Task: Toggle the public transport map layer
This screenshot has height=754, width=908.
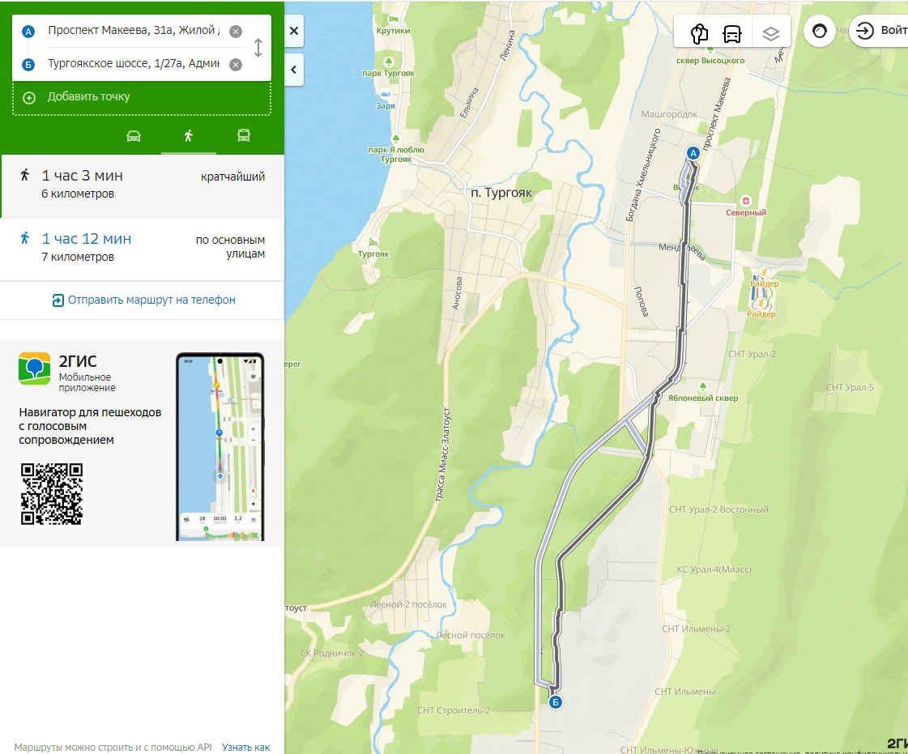Action: 732,33
